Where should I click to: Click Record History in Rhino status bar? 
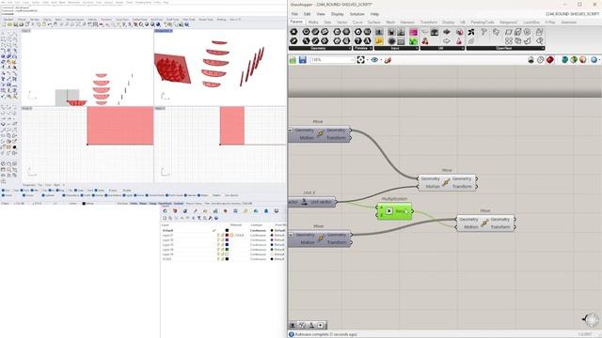[x=194, y=203]
